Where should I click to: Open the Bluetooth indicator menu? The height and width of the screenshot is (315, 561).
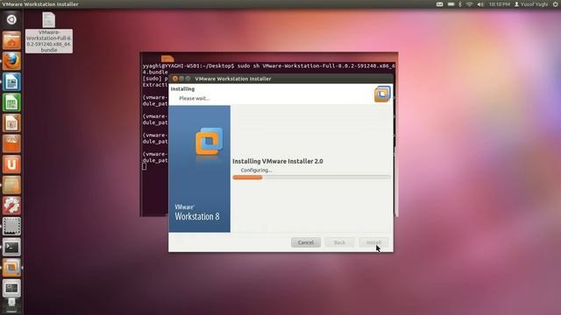point(460,4)
